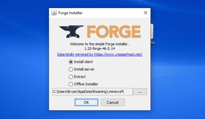Open the creeperhost.net mirror link
The width and height of the screenshot is (205, 119).
[99, 54]
